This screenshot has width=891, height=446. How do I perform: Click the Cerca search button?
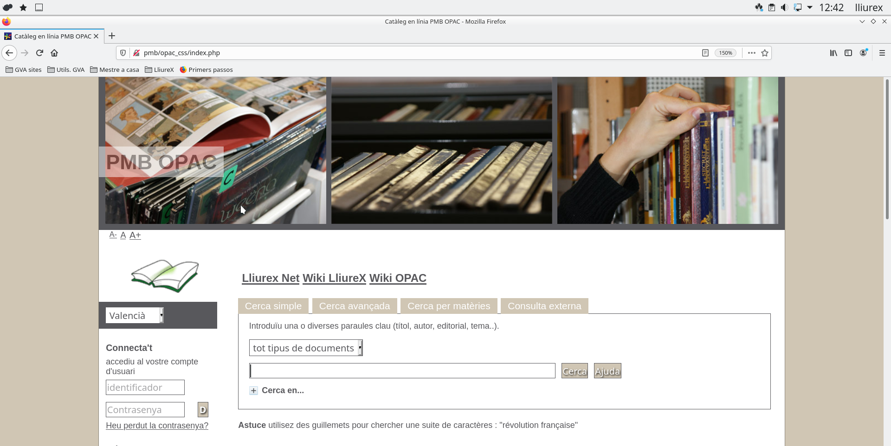pos(574,371)
